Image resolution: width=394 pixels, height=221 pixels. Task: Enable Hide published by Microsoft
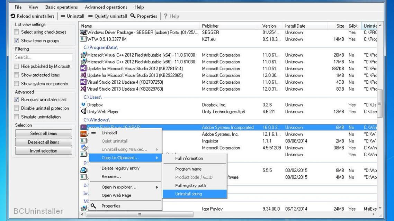click(x=17, y=66)
